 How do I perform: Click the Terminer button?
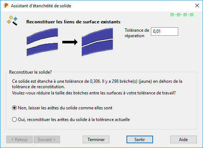[x=96, y=140]
